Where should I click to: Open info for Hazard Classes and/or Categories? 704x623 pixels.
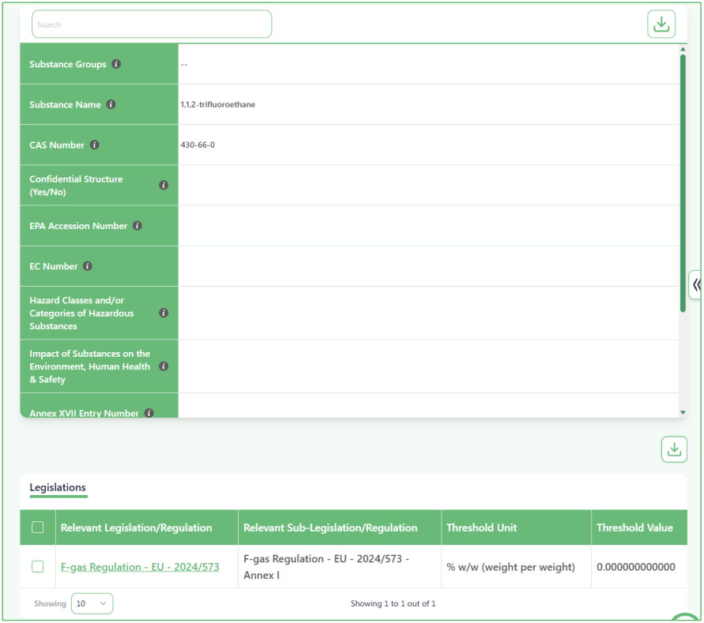click(164, 313)
